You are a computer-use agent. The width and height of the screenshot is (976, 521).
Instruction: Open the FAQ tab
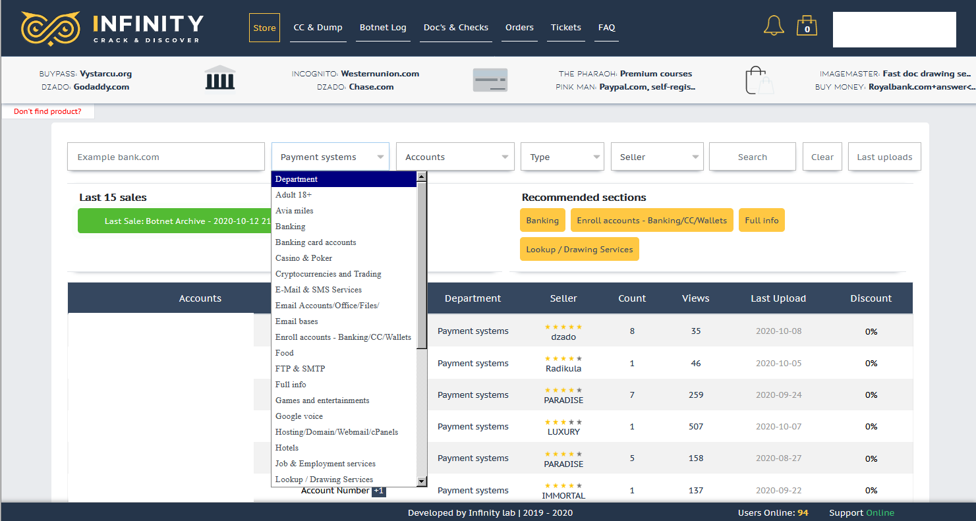click(606, 28)
